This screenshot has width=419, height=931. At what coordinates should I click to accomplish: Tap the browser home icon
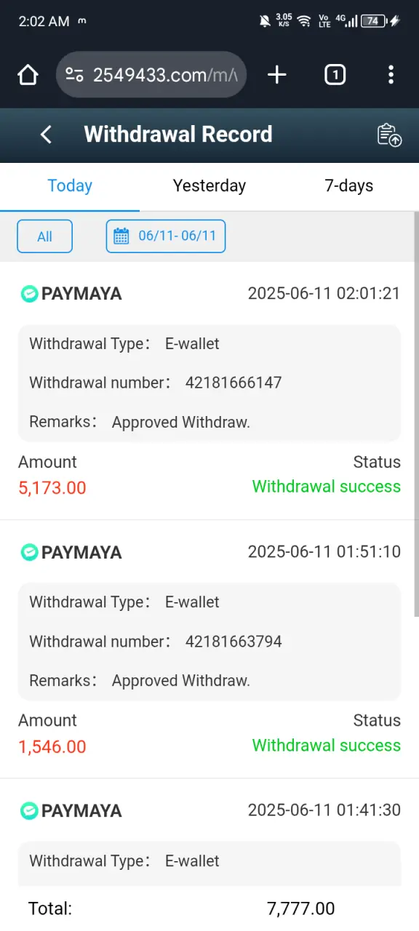tap(28, 75)
